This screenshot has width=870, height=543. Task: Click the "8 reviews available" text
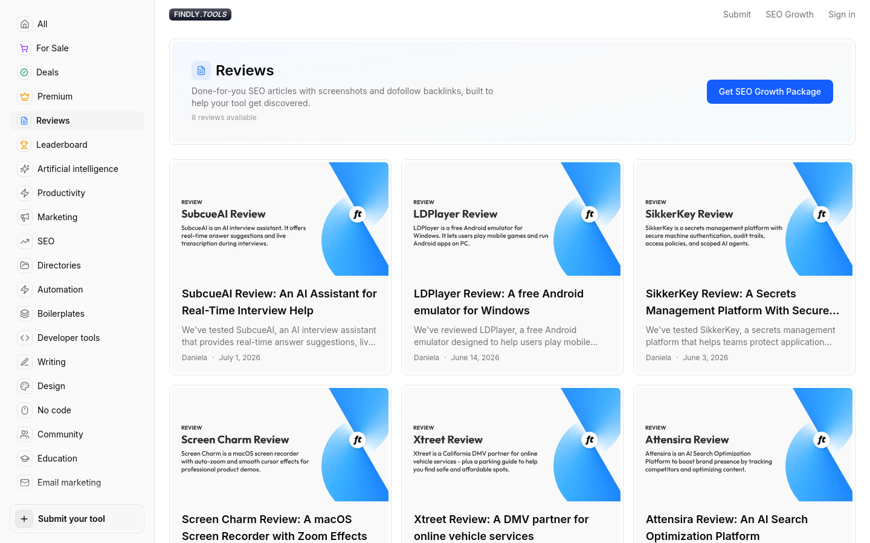224,118
